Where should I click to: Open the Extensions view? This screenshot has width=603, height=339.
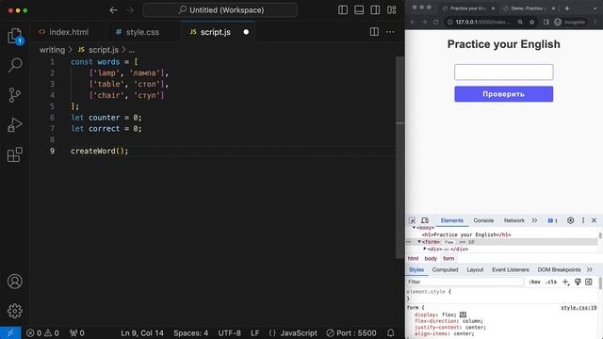[x=15, y=154]
